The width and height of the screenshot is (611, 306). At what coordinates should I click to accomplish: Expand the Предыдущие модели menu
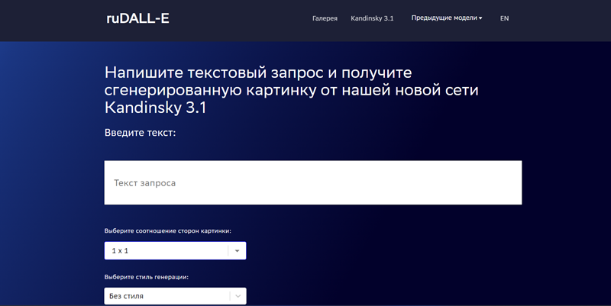pos(447,18)
